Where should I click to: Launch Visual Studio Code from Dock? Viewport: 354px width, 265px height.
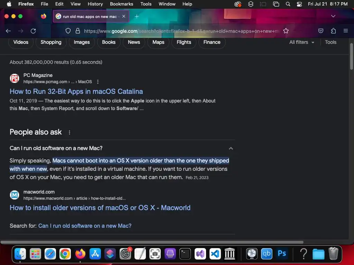point(215,254)
